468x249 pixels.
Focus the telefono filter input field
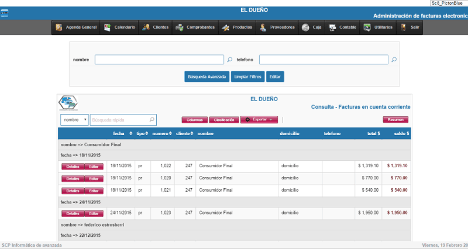click(324, 60)
